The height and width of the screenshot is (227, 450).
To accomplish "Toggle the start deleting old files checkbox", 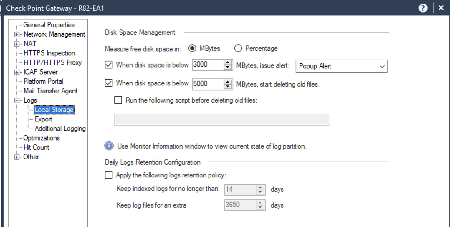I will pos(109,83).
